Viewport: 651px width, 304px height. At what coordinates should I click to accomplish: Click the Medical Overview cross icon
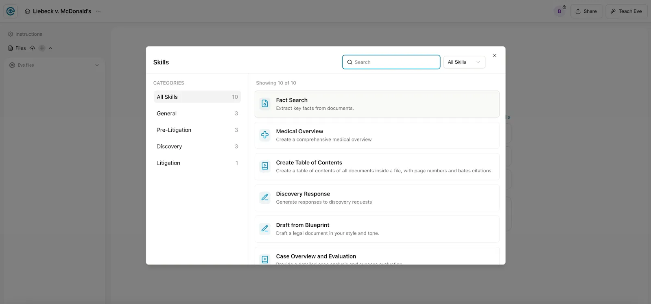click(x=265, y=135)
